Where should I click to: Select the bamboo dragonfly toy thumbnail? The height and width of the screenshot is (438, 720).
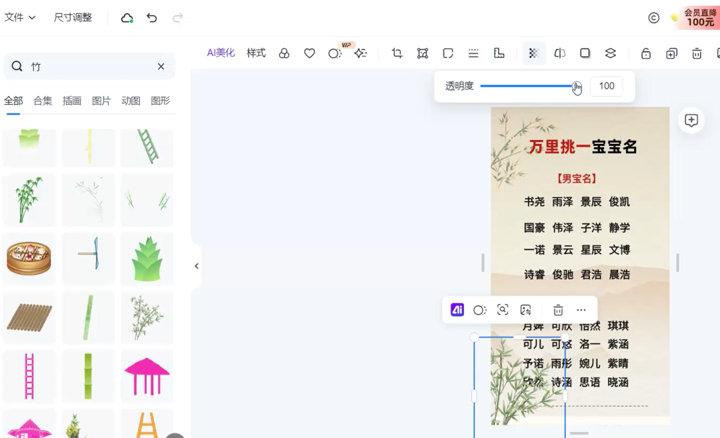pos(88,258)
